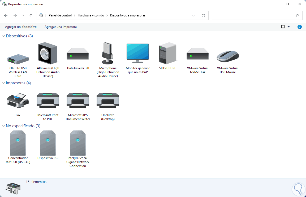
Task: Select the VMware Virtual NVMe Disk icon
Action: pyautogui.click(x=198, y=54)
